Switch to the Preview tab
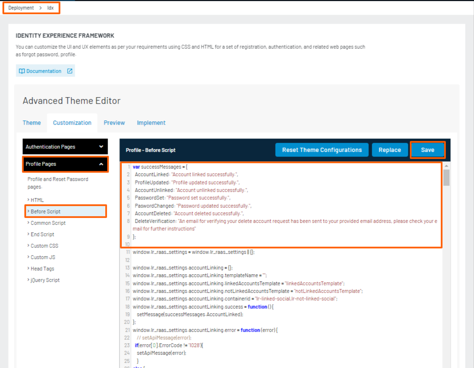The height and width of the screenshot is (368, 474). click(114, 123)
